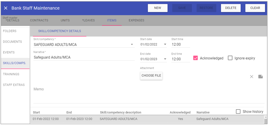Click the DELETE button
The width and height of the screenshot is (268, 125).
(x=231, y=8)
